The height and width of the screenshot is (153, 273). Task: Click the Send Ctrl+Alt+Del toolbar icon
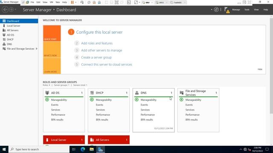pyautogui.click(x=82, y=3)
